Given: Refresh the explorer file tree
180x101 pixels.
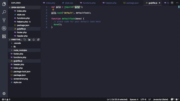Looking at the screenshot, I should tap(34, 40).
